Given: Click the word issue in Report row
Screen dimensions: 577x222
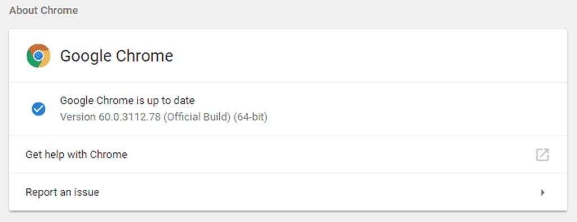Looking at the screenshot, I should point(87,192).
